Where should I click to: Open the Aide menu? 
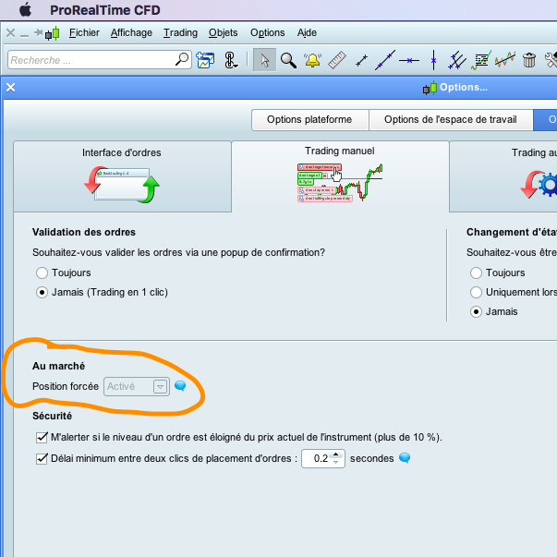pos(307,32)
